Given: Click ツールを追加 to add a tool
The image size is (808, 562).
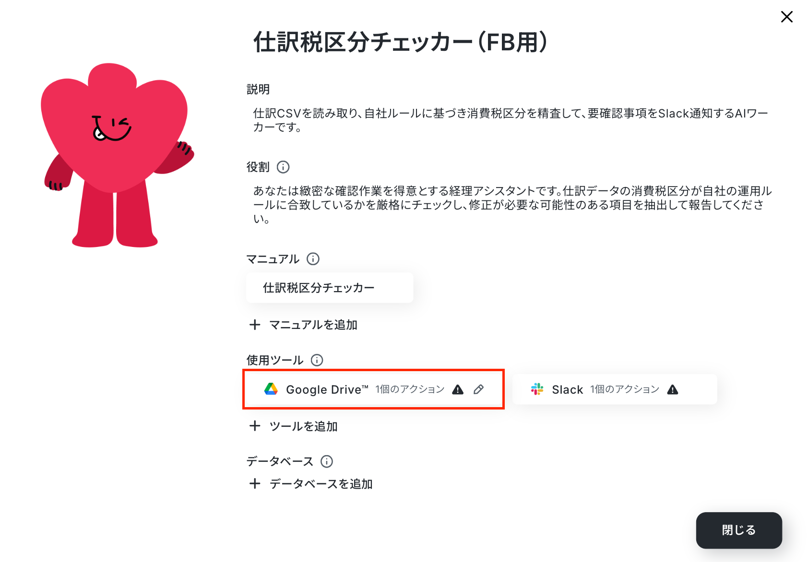Looking at the screenshot, I should click(x=294, y=426).
